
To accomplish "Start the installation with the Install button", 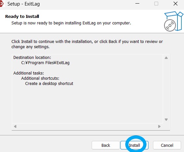I will point(134,145).
